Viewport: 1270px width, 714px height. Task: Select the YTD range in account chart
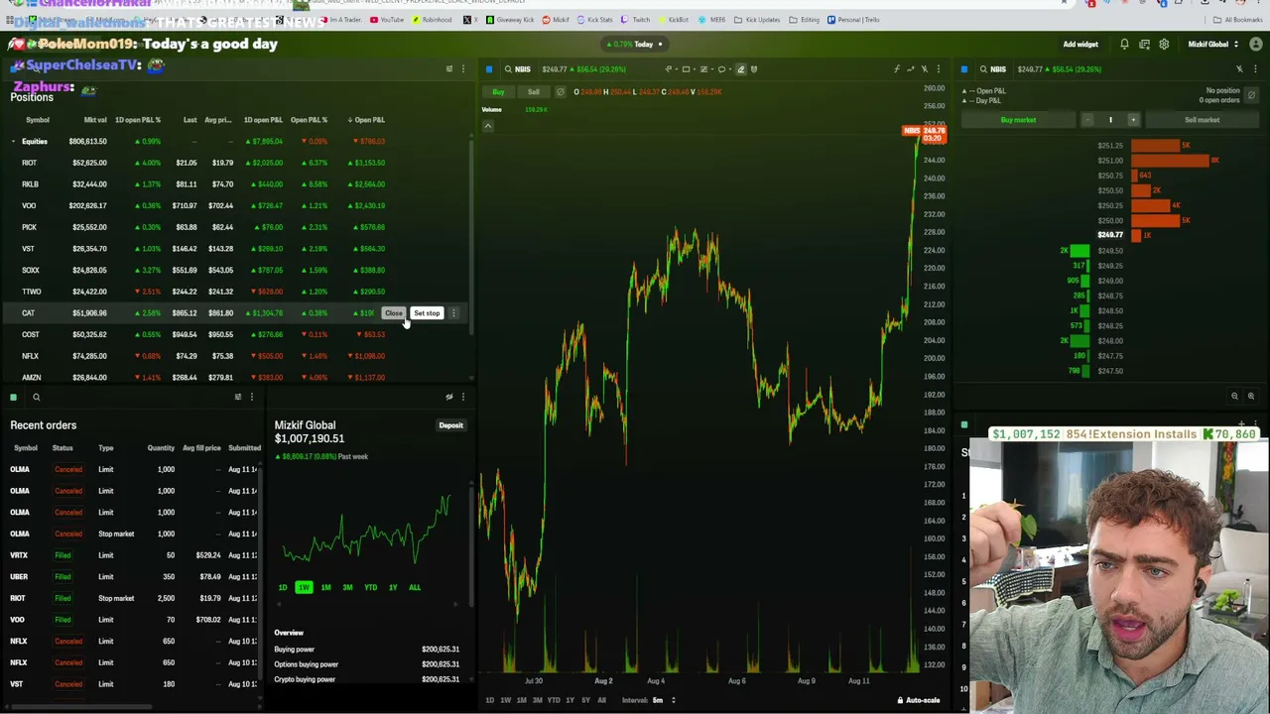(x=370, y=587)
